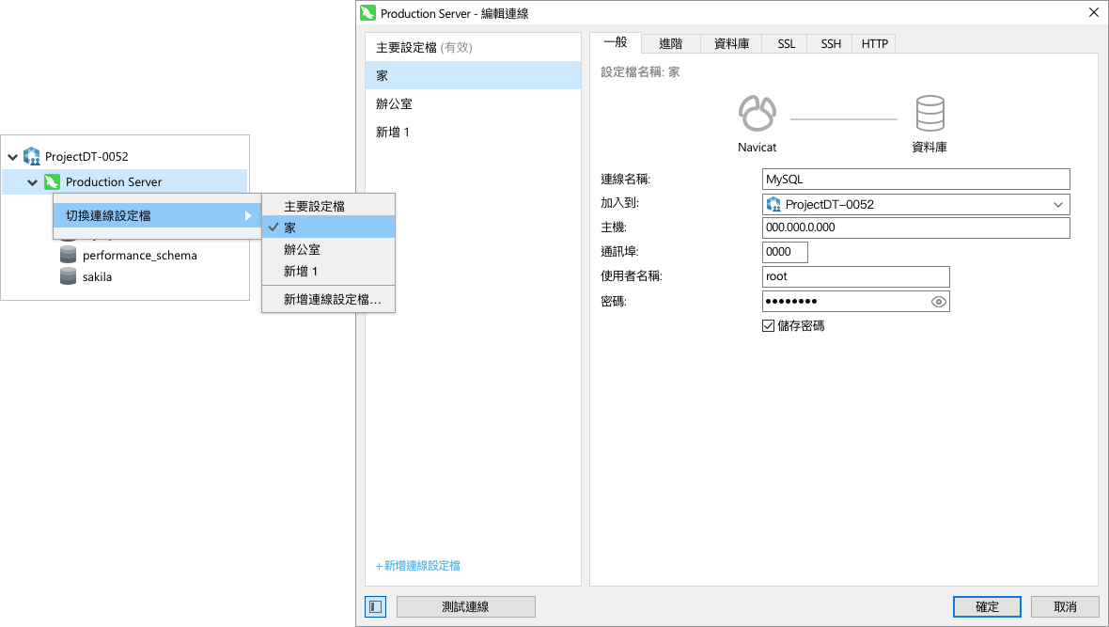Click 新增連線設定檔... in the submenu
The height and width of the screenshot is (627, 1109).
[x=328, y=299]
